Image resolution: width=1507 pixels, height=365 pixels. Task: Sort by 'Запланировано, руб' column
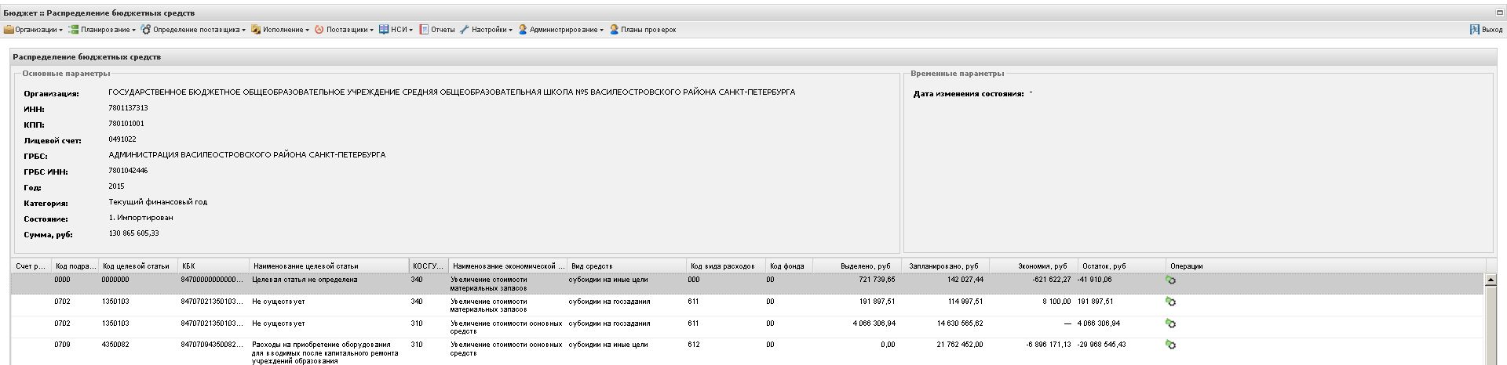(x=945, y=266)
